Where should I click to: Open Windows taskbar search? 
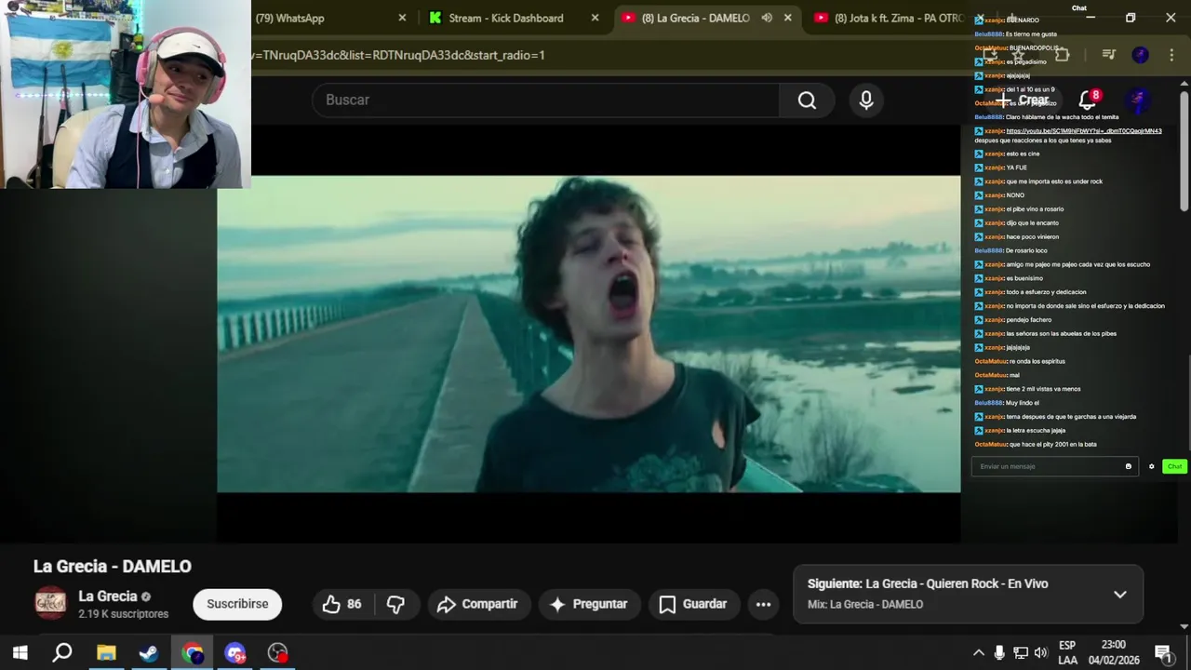62,653
